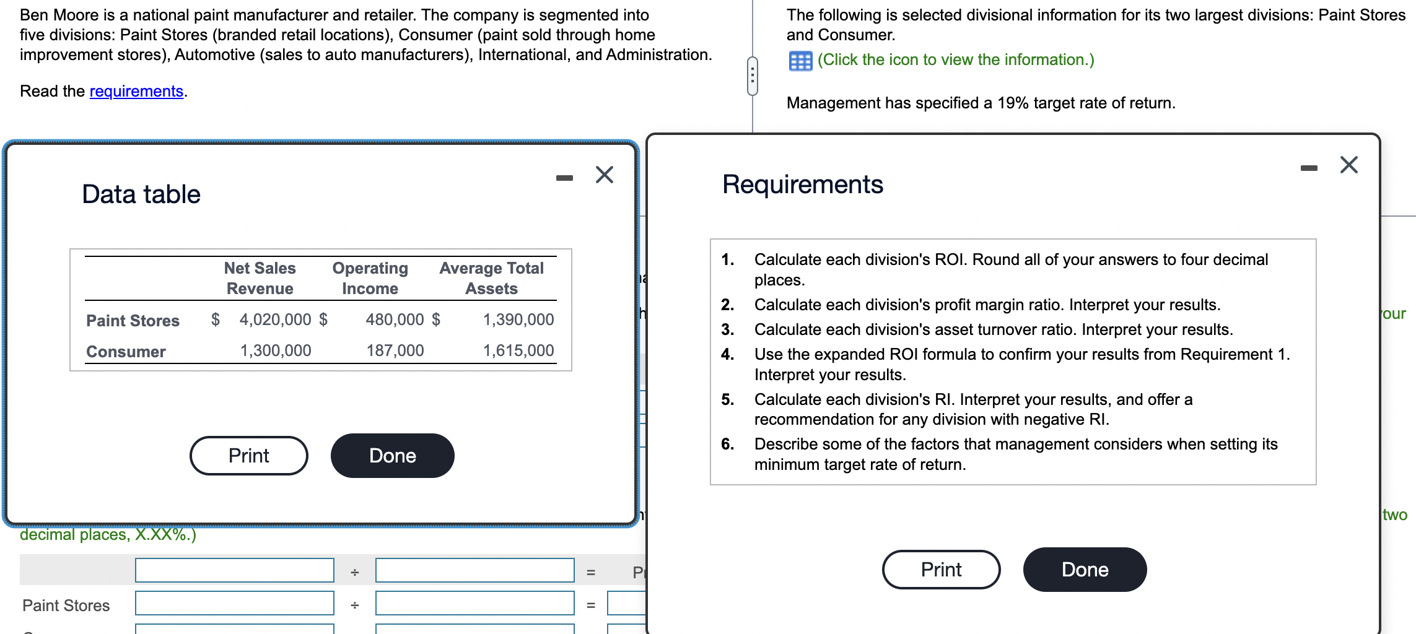
Task: Click the denominator box in the Paint Stores row
Action: [475, 604]
